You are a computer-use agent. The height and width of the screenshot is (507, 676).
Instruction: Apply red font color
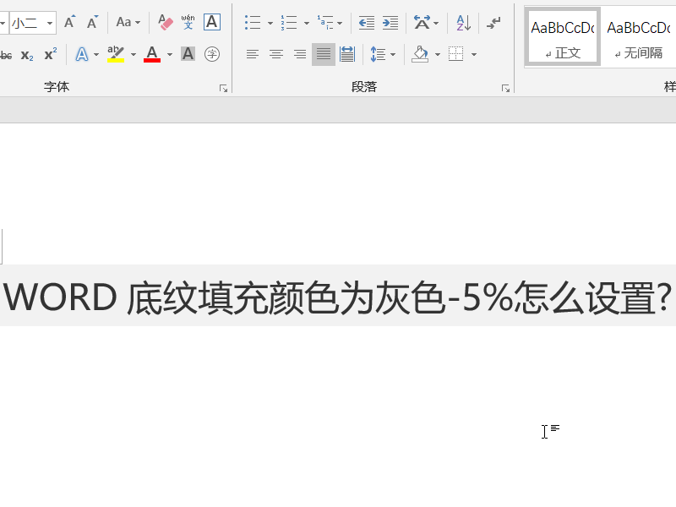[x=152, y=54]
